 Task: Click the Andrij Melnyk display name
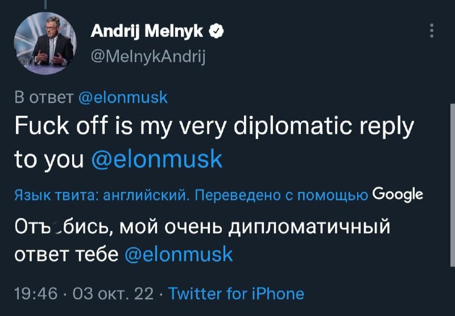tap(147, 31)
